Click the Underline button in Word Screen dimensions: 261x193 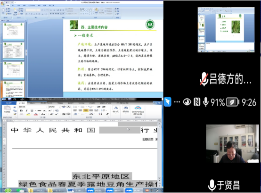coord(32,111)
